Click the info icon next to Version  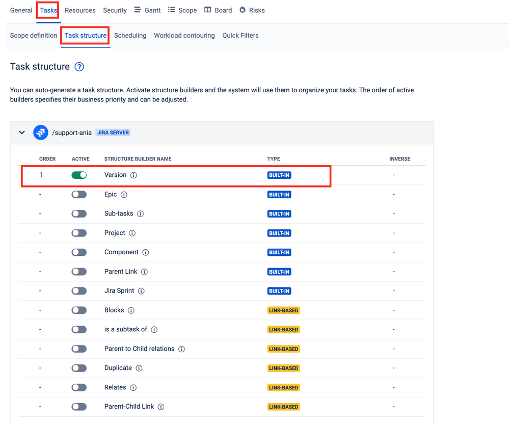[x=133, y=175]
